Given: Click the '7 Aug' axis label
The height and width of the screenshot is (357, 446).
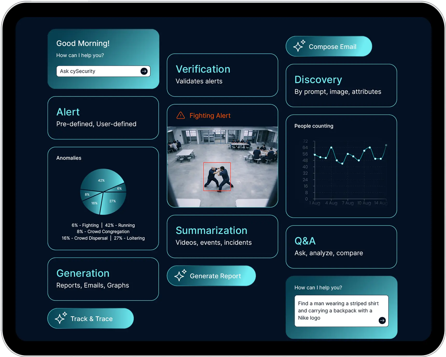Looking at the screenshot, I should pyautogui.click(x=347, y=203).
